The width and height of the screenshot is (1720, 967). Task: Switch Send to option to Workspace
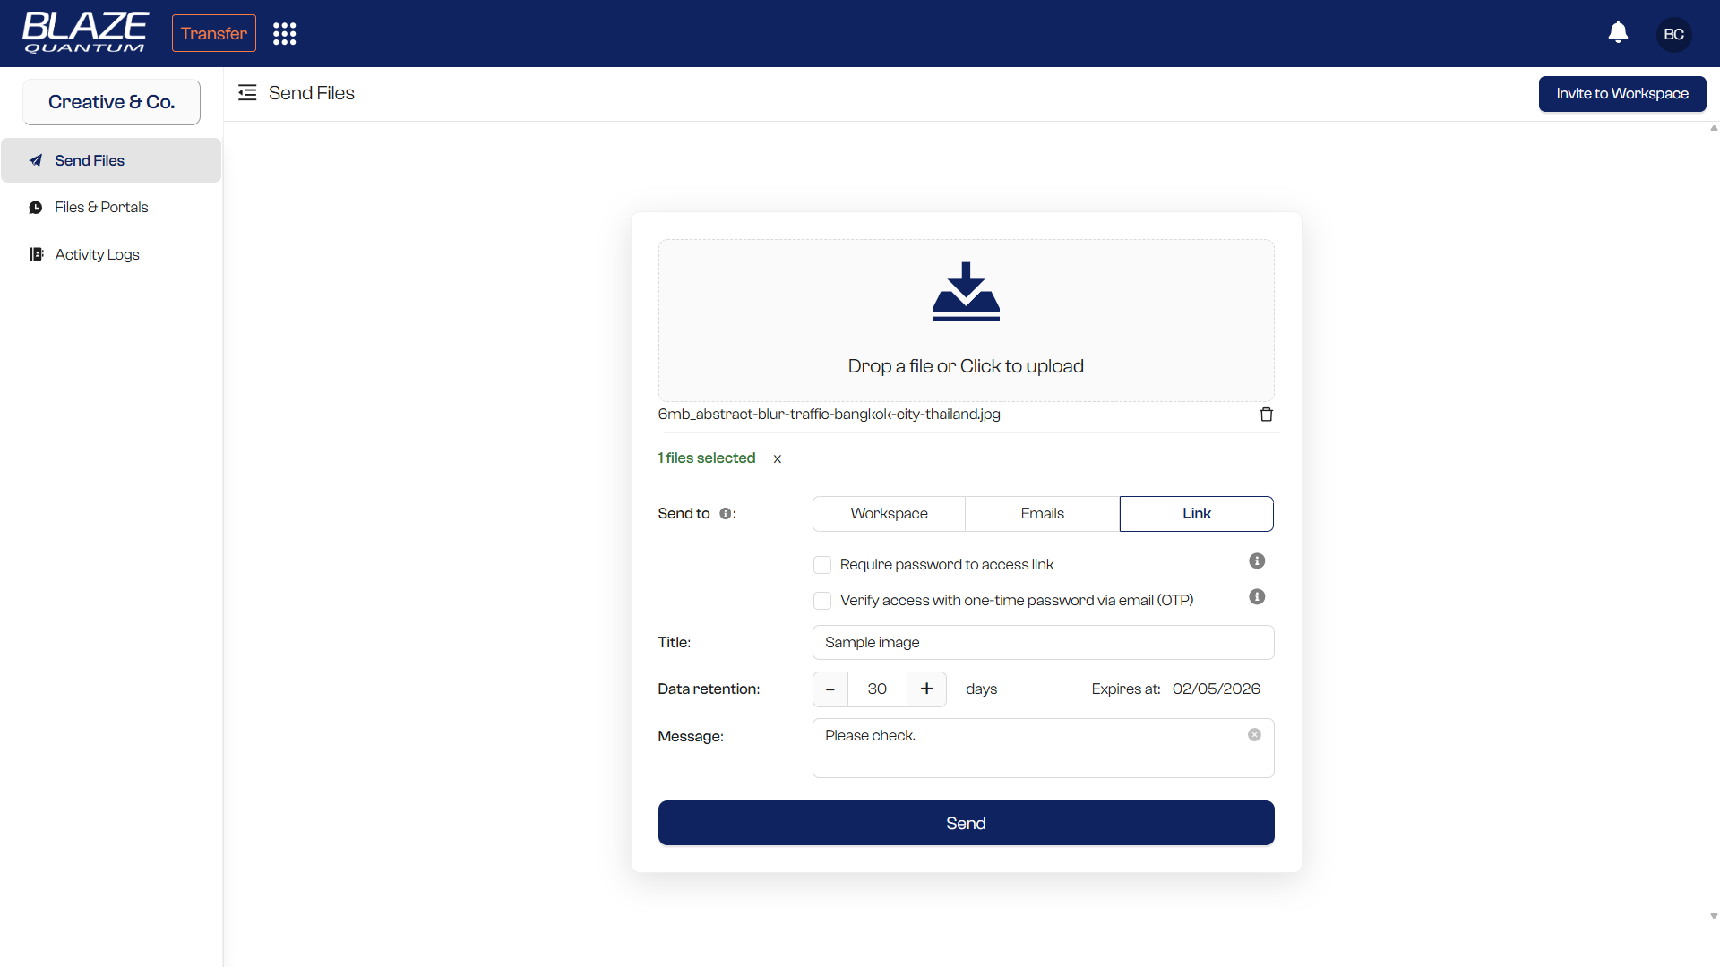click(889, 514)
